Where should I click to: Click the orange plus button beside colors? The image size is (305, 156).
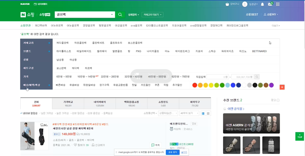tap(282, 87)
